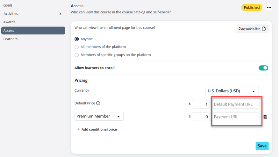Choose All members of the platform
This screenshot has width=279, height=157.
coord(76,47)
